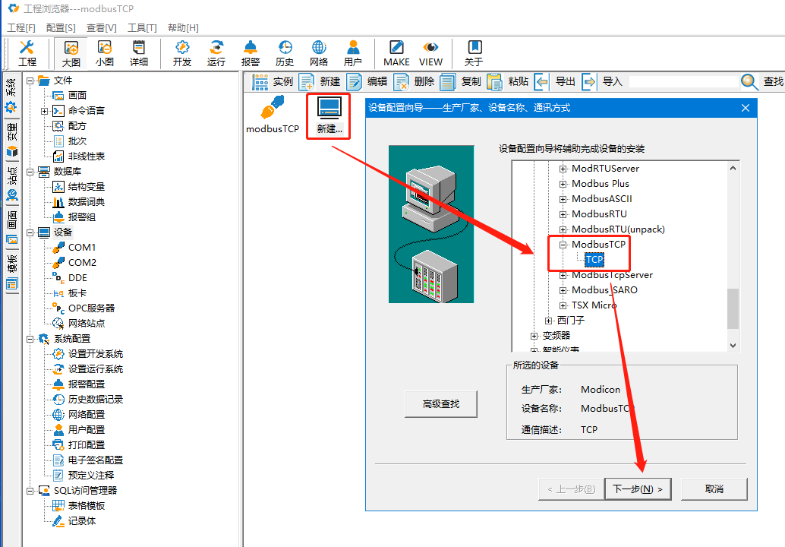Image resolution: width=785 pixels, height=547 pixels.
Task: Select the 新建 device icon in the list
Action: pos(329,115)
